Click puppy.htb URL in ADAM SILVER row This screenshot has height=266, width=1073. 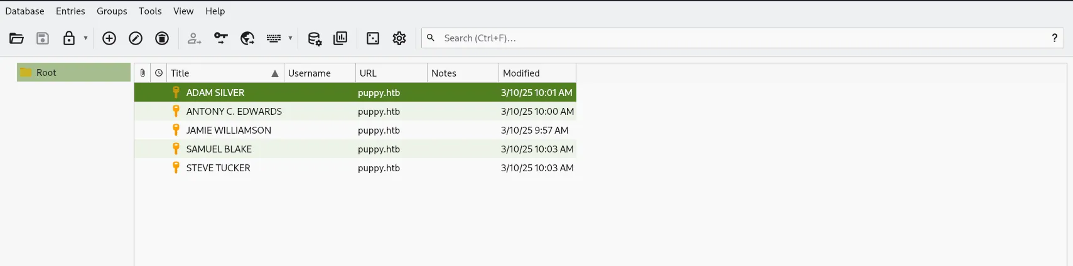coord(379,92)
